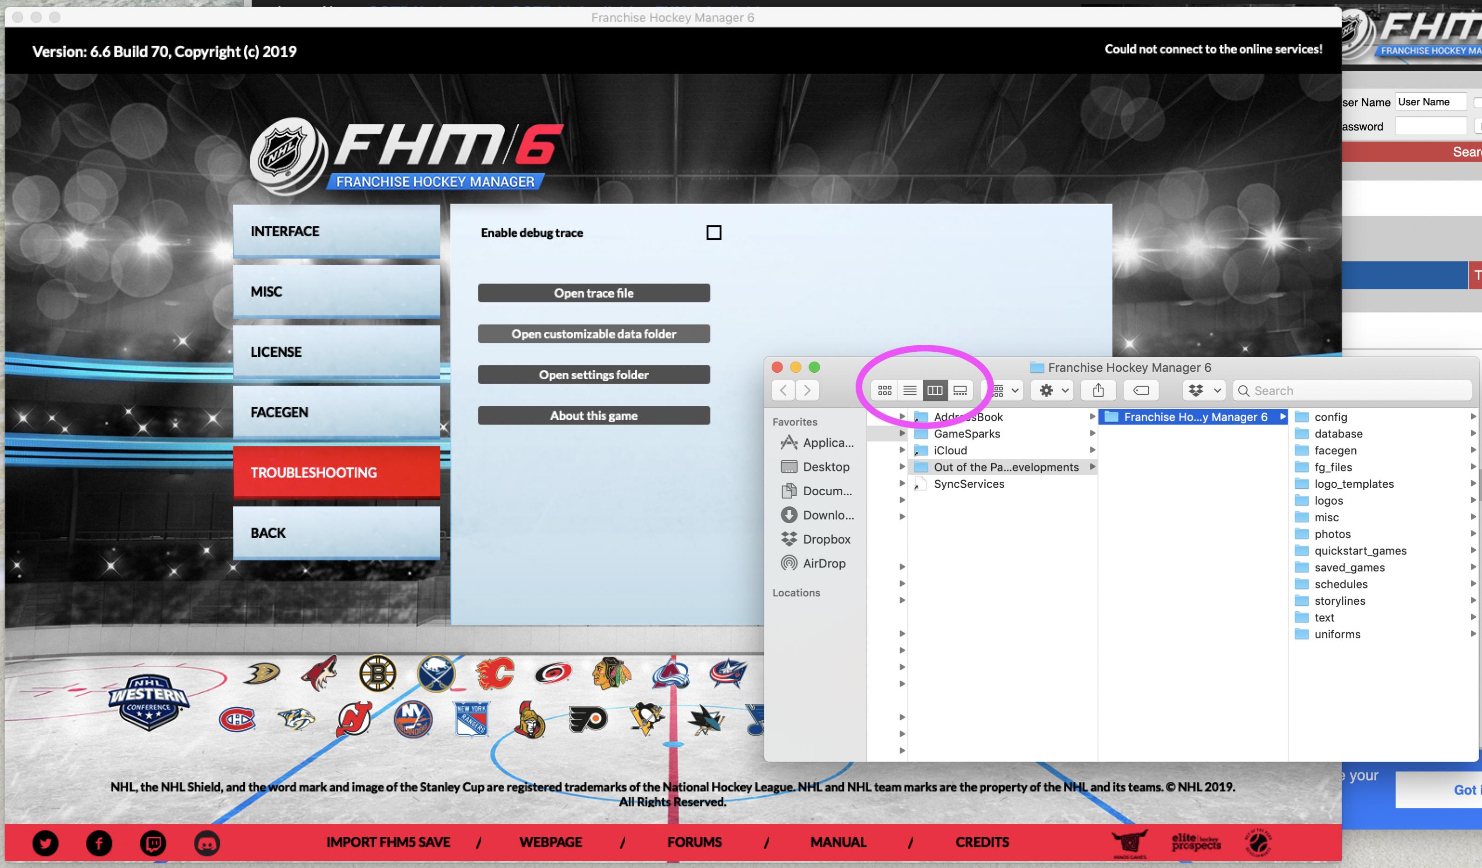This screenshot has height=868, width=1482.
Task: Open the Facebook social icon
Action: coord(99,843)
